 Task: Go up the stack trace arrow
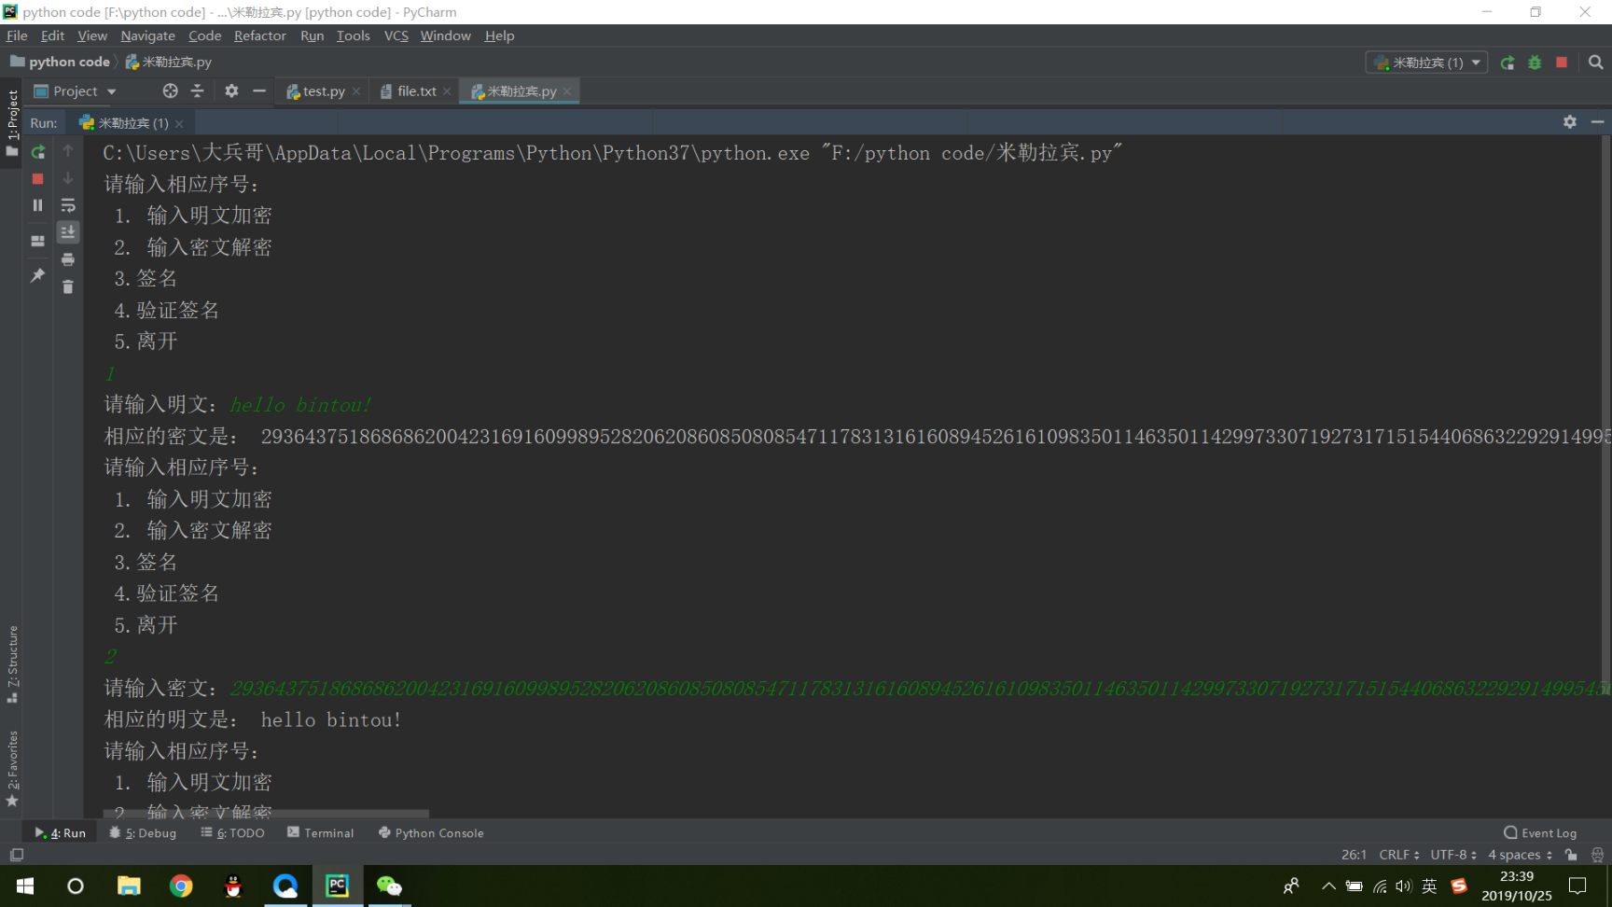tap(68, 150)
